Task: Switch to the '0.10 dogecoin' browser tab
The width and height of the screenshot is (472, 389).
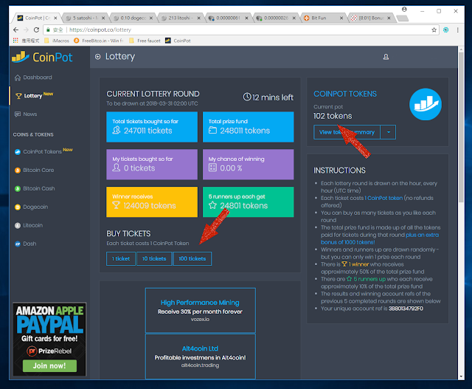Action: click(133, 18)
